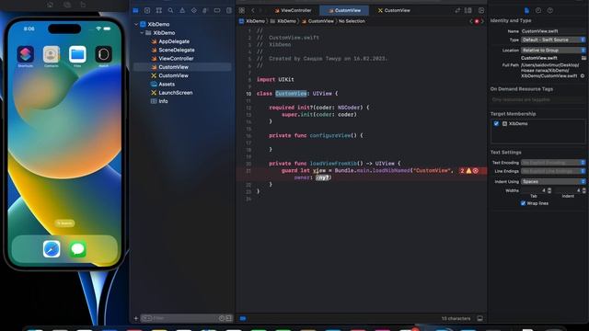Go forward in editor history
The width and height of the screenshot is (589, 331).
tap(260, 10)
